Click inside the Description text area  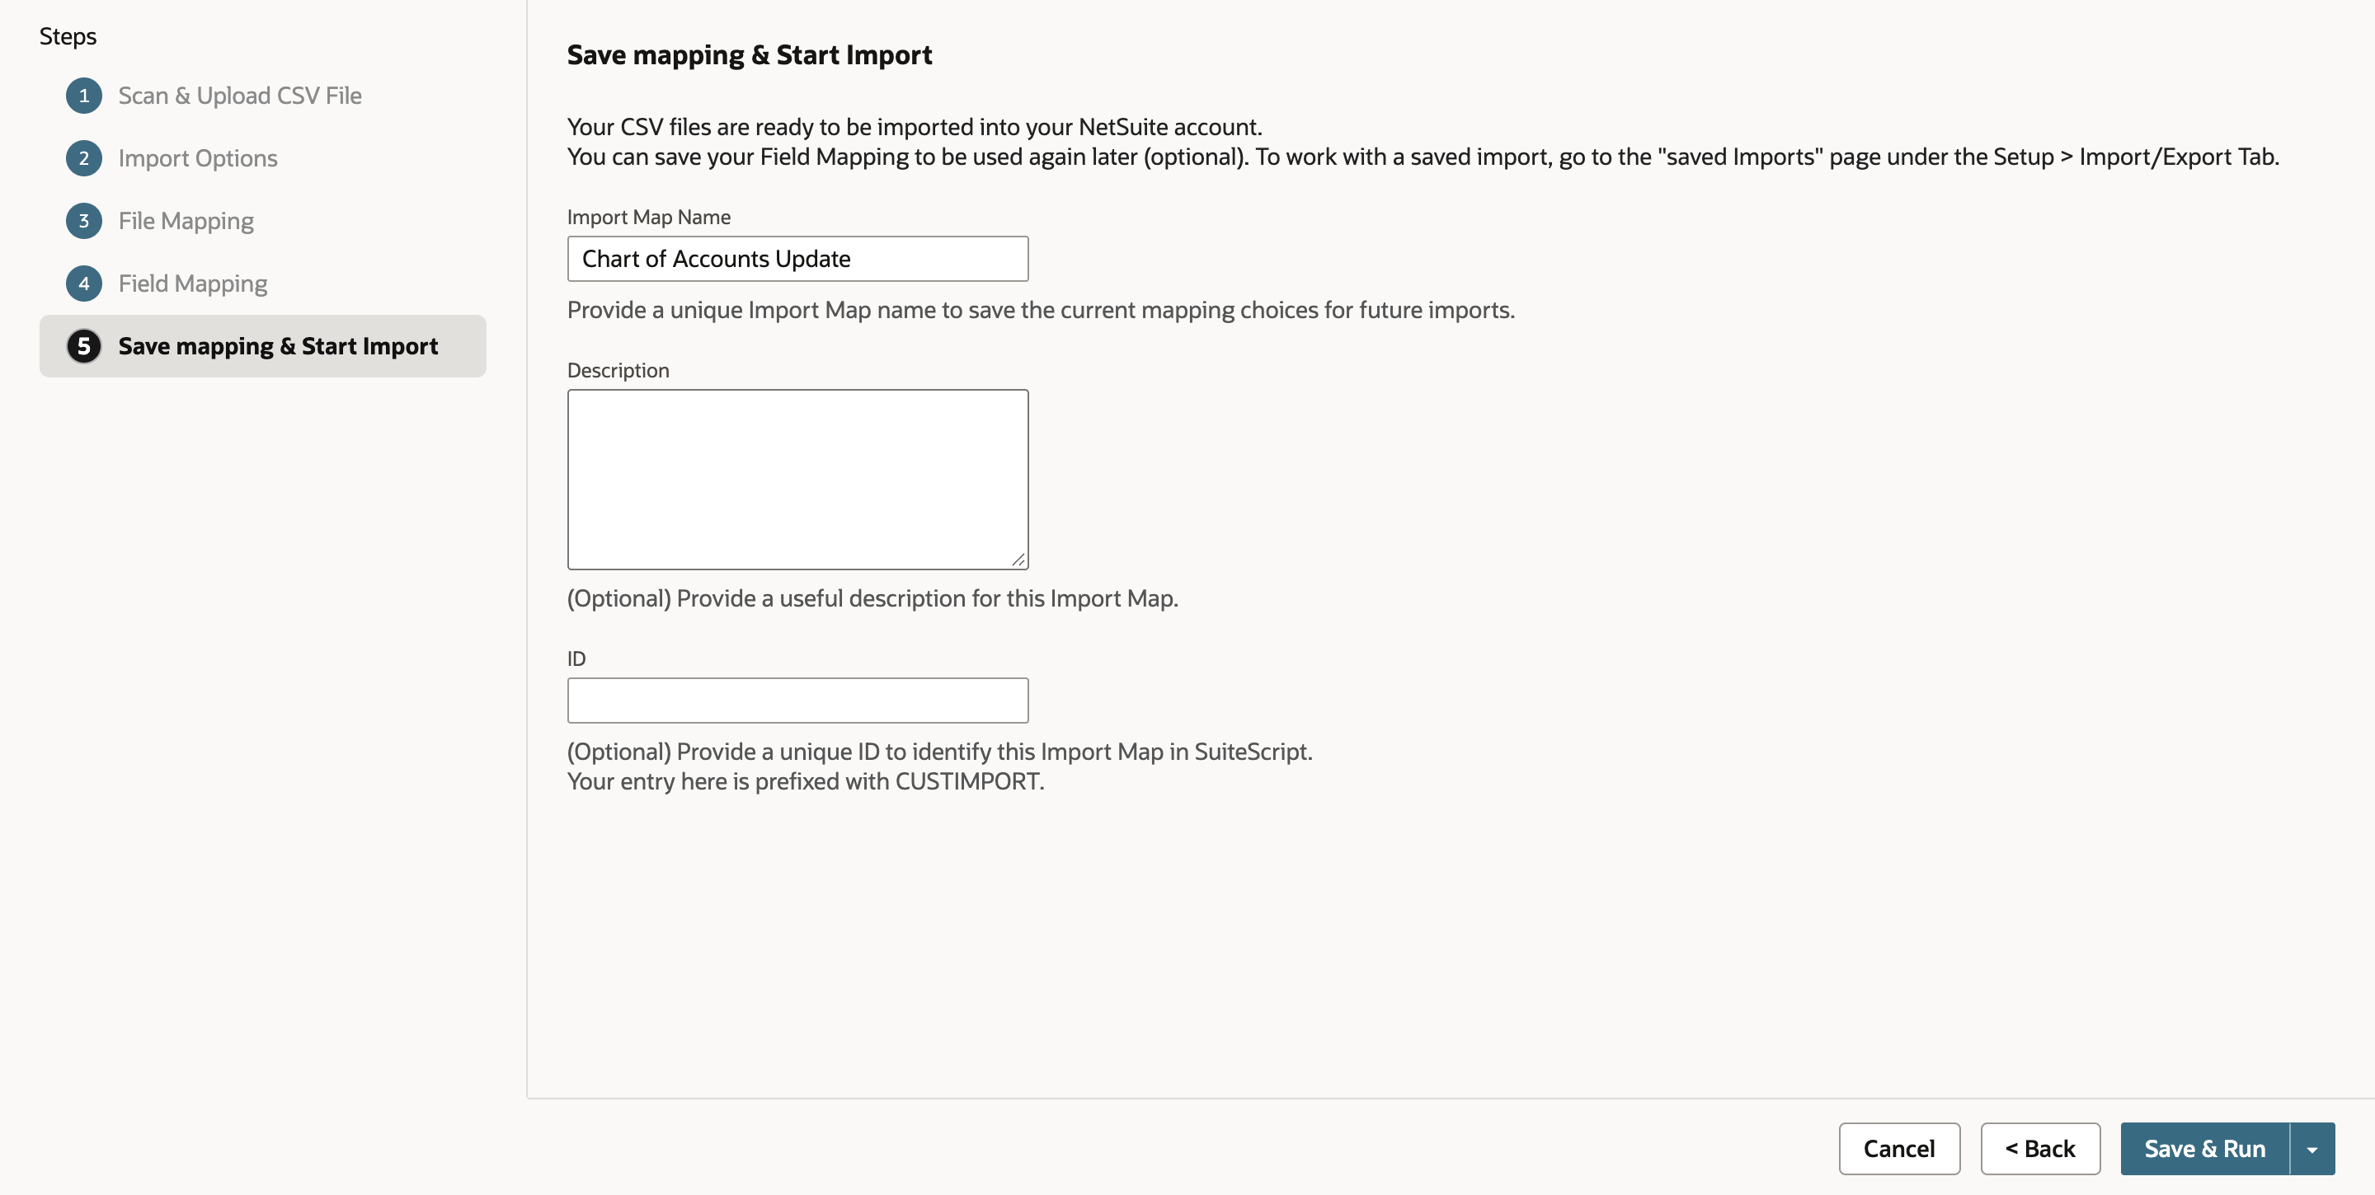(x=797, y=479)
